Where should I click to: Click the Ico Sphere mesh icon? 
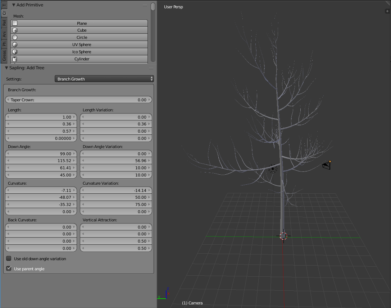coord(15,52)
